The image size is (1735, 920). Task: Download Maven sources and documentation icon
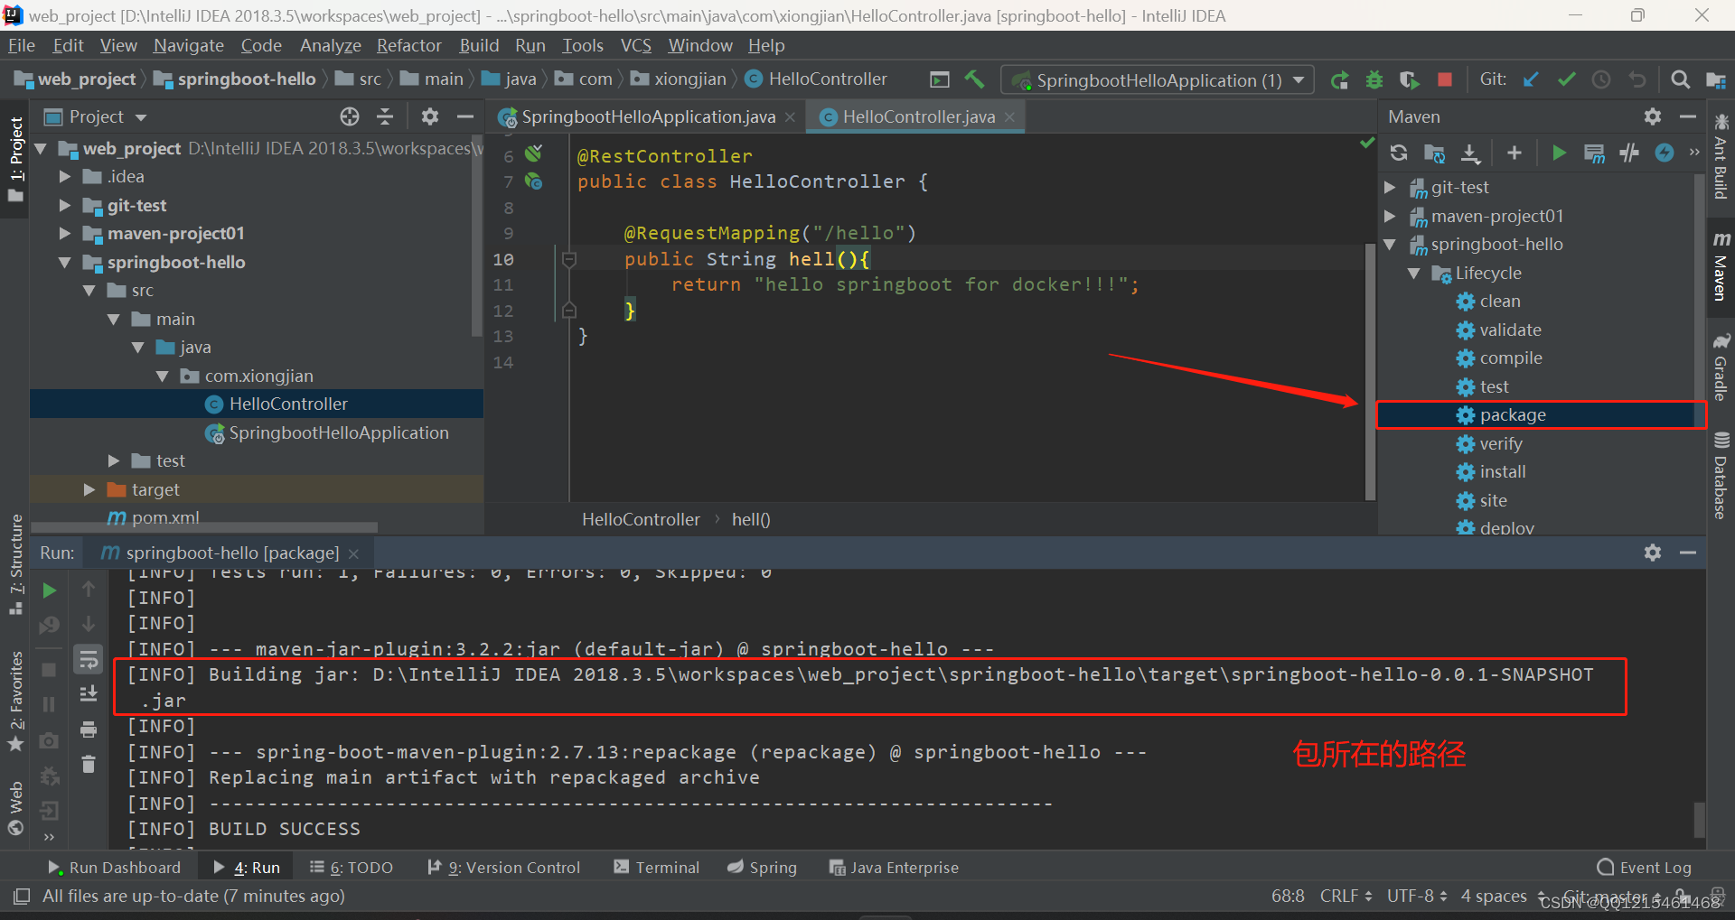(1471, 153)
